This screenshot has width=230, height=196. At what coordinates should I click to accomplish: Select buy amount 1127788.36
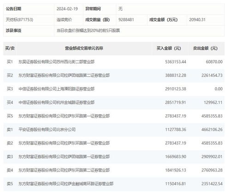(x=176, y=130)
